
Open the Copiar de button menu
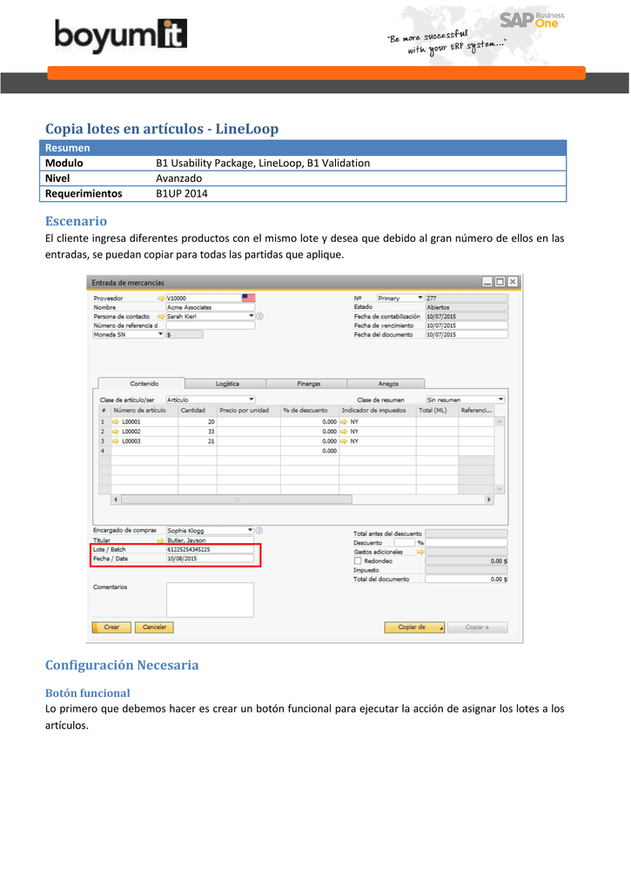coord(441,627)
